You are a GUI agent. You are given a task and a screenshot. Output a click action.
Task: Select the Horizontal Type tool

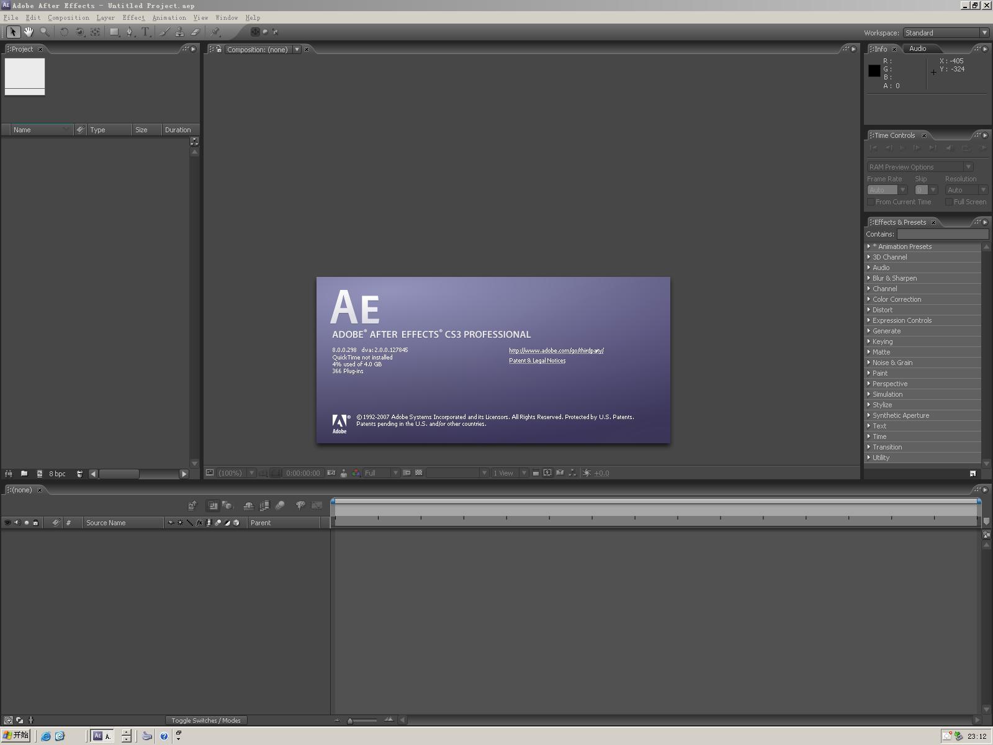click(145, 32)
